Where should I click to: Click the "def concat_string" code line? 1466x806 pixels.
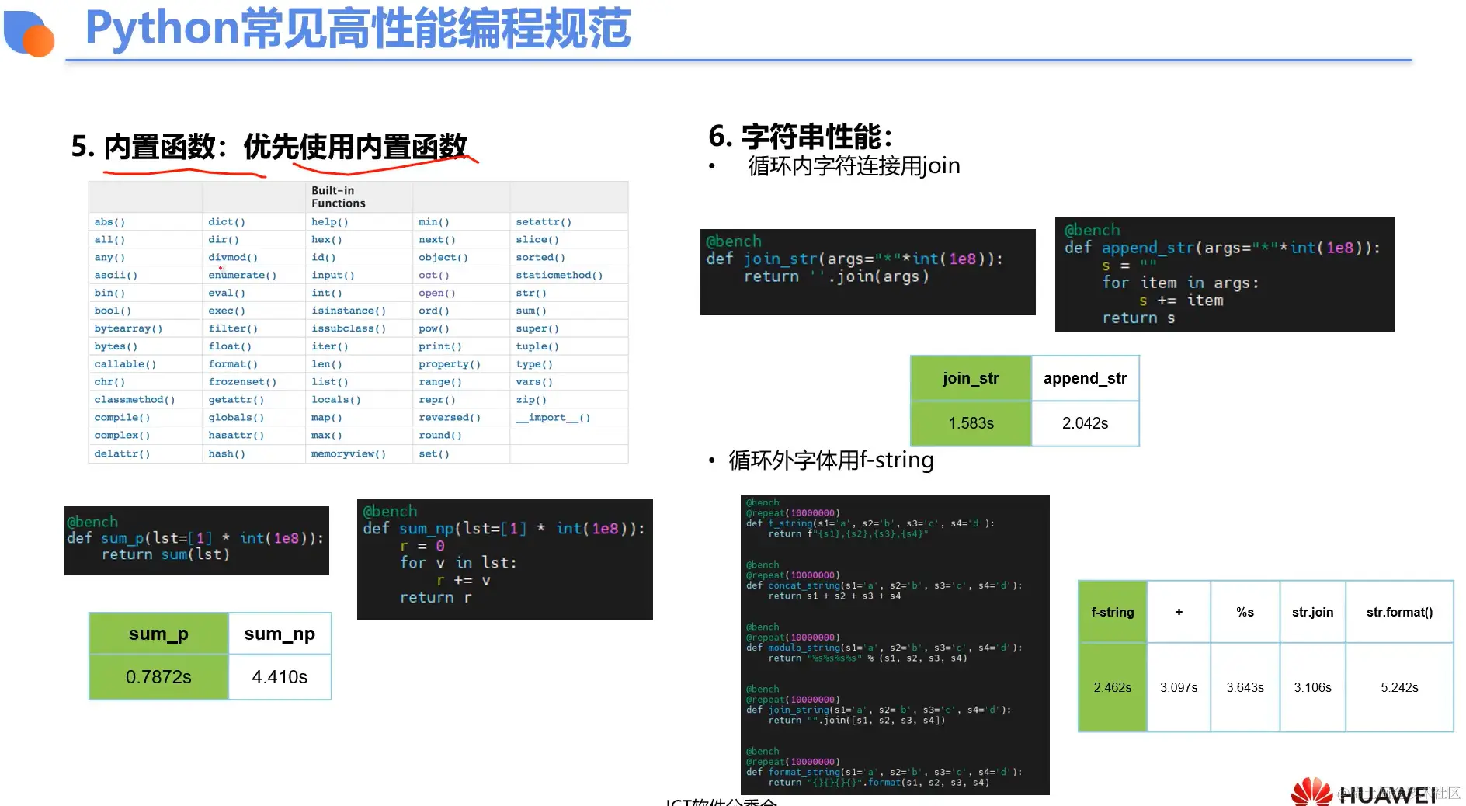(884, 585)
